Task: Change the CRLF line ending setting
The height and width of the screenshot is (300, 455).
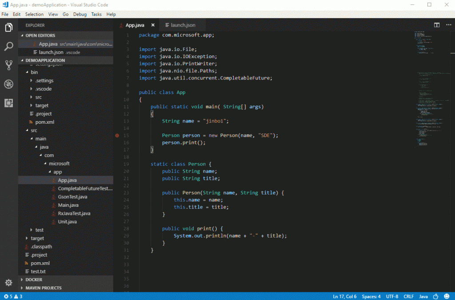Action: 408,296
